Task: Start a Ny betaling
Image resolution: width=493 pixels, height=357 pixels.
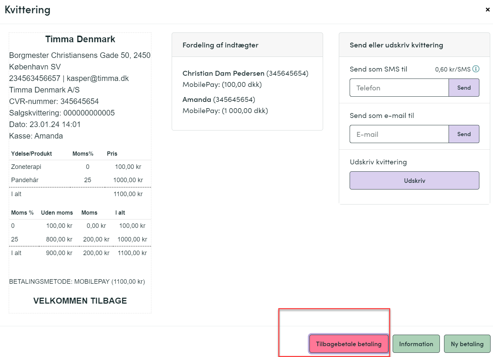Action: click(467, 344)
